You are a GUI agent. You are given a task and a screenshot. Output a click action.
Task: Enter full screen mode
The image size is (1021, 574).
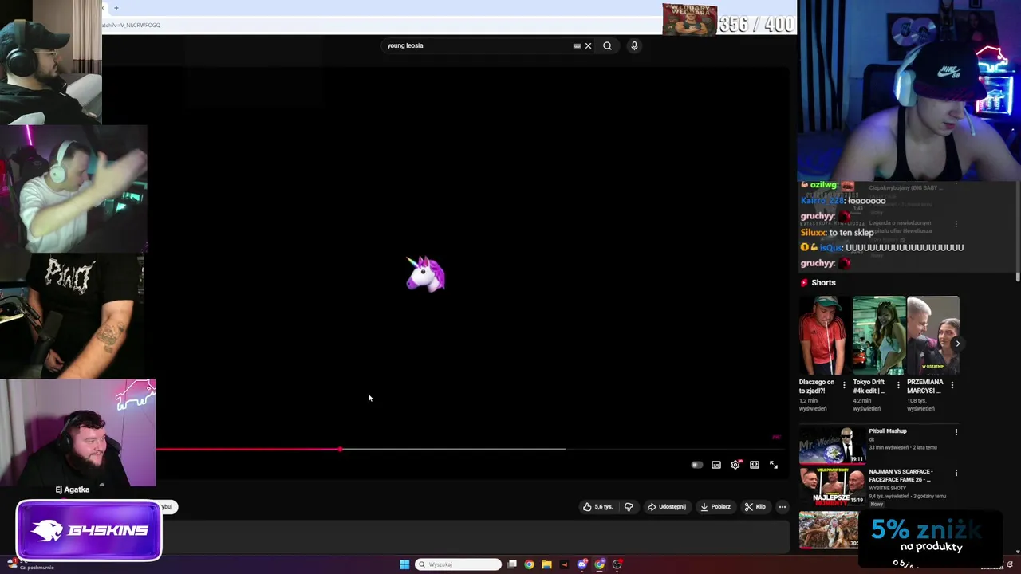tap(774, 465)
